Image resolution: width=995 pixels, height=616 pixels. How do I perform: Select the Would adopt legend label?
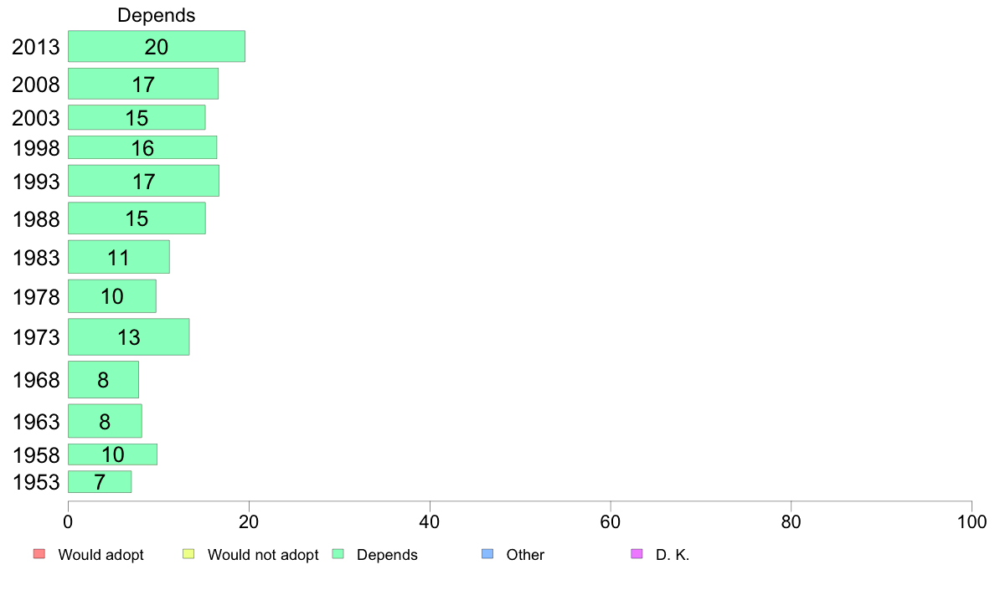pos(101,554)
